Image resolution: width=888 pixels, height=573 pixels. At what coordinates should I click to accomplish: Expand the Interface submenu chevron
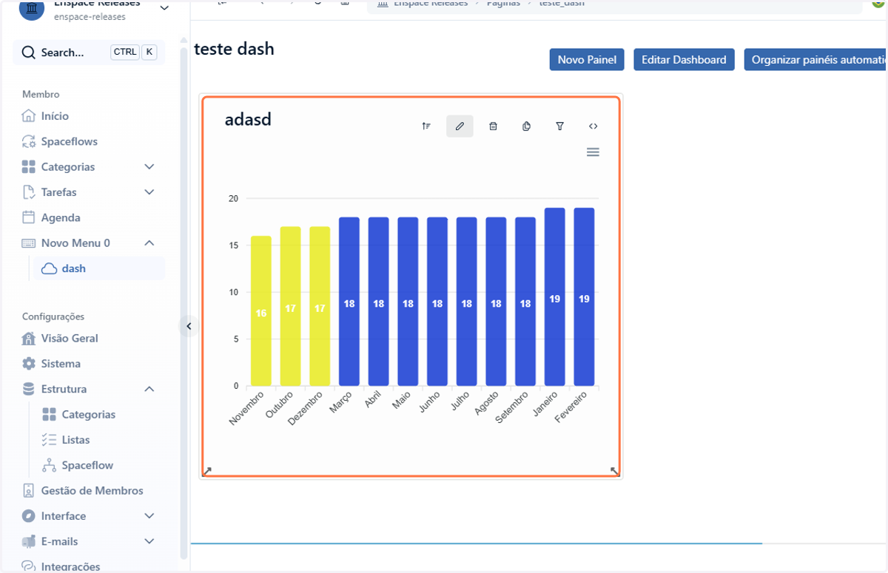(x=149, y=516)
